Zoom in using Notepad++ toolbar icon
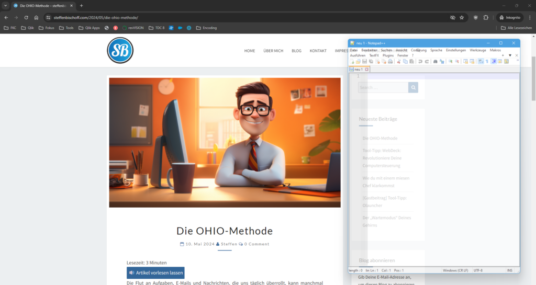The height and width of the screenshot is (285, 536). pos(451,61)
